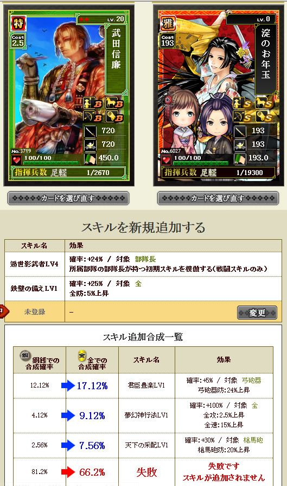Screen dimensions: 287x486
Task: Click the blue arrow beside 17.12%
Action: coord(68,385)
